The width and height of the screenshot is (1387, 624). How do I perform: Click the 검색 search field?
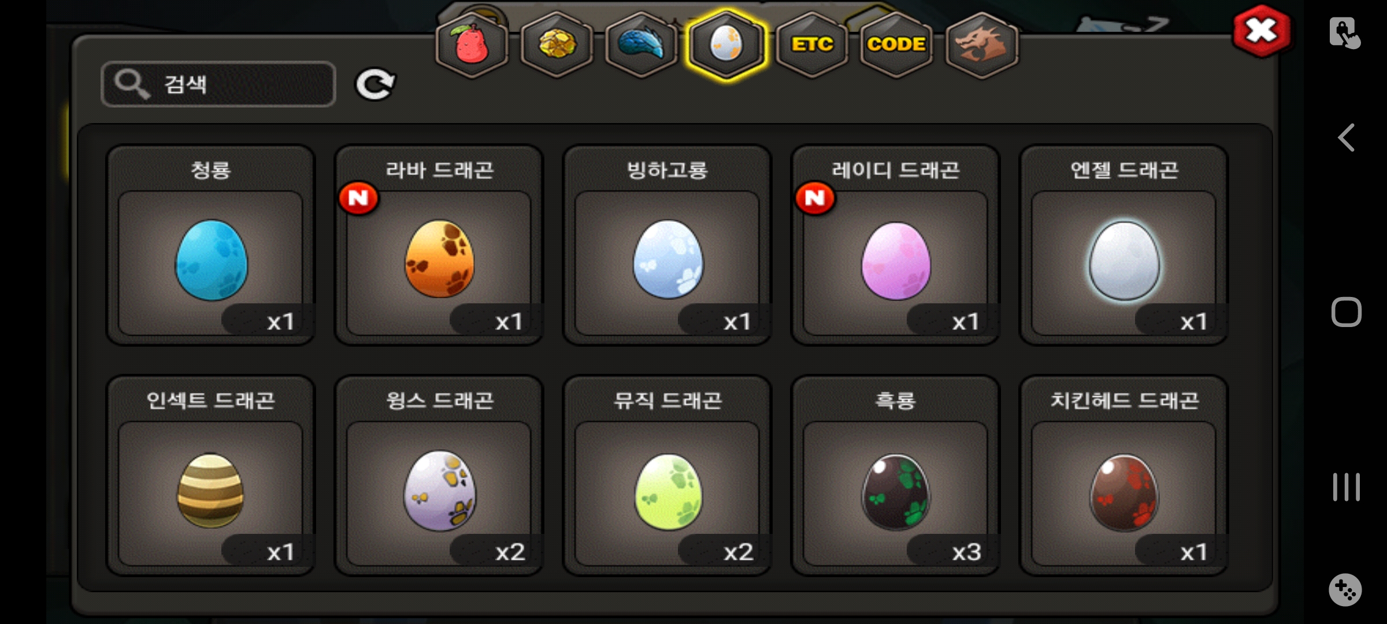218,84
